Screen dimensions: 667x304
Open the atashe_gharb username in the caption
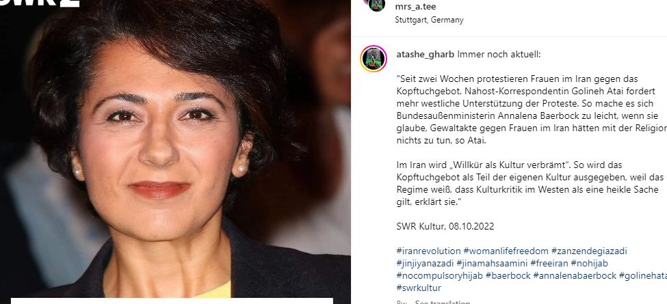click(426, 55)
